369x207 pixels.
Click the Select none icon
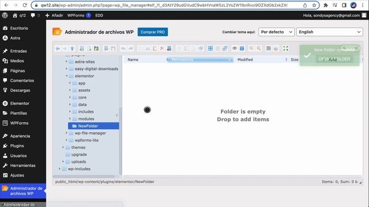(218, 48)
